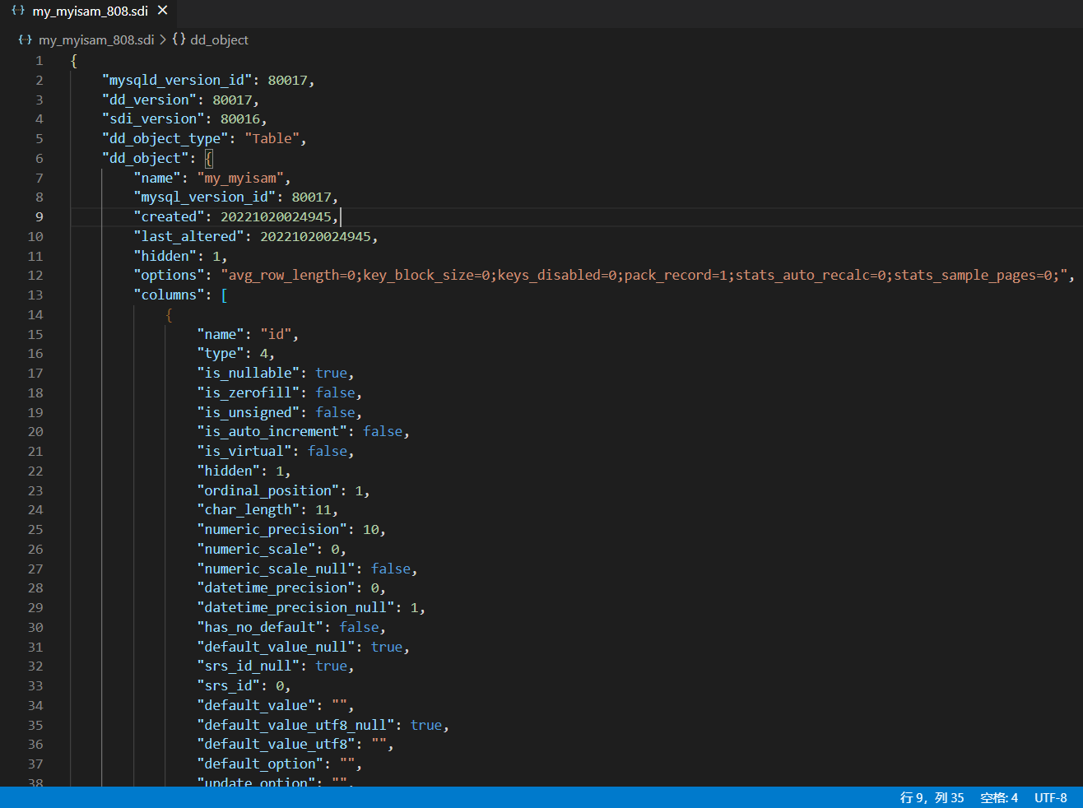This screenshot has width=1083, height=808.
Task: Click the "options" key on line 12
Action: [x=170, y=276]
